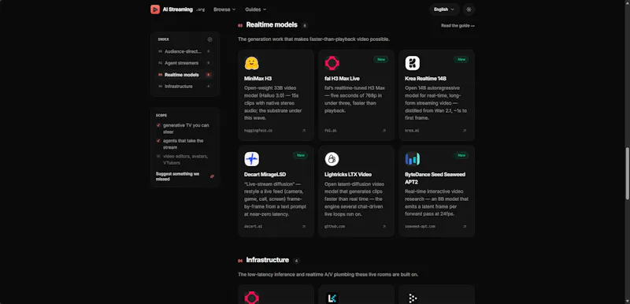This screenshot has width=630, height=304.
Task: Click the 'Realtime models' section heading
Action: [272, 25]
